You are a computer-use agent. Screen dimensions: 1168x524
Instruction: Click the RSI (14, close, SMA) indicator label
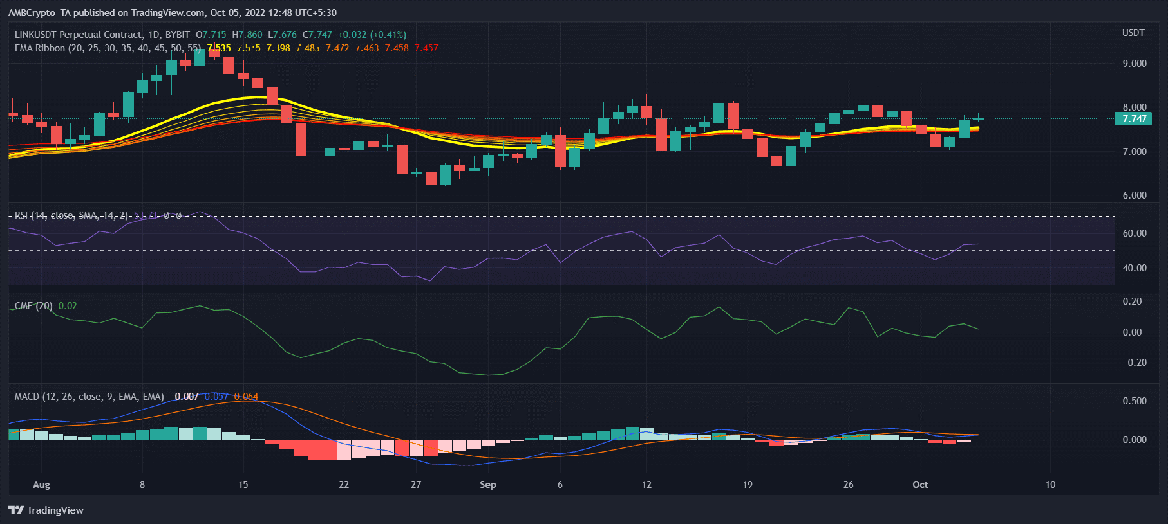point(71,215)
